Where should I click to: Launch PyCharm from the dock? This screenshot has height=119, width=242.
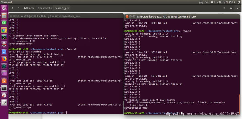(4, 37)
